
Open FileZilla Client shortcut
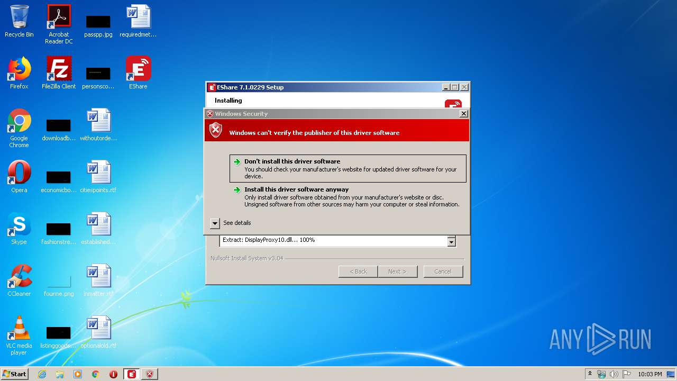pos(59,73)
